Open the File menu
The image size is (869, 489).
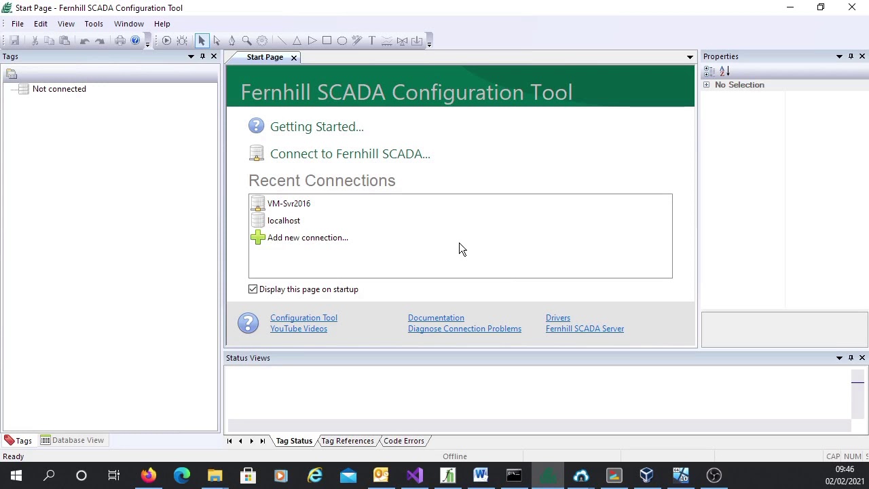(18, 24)
